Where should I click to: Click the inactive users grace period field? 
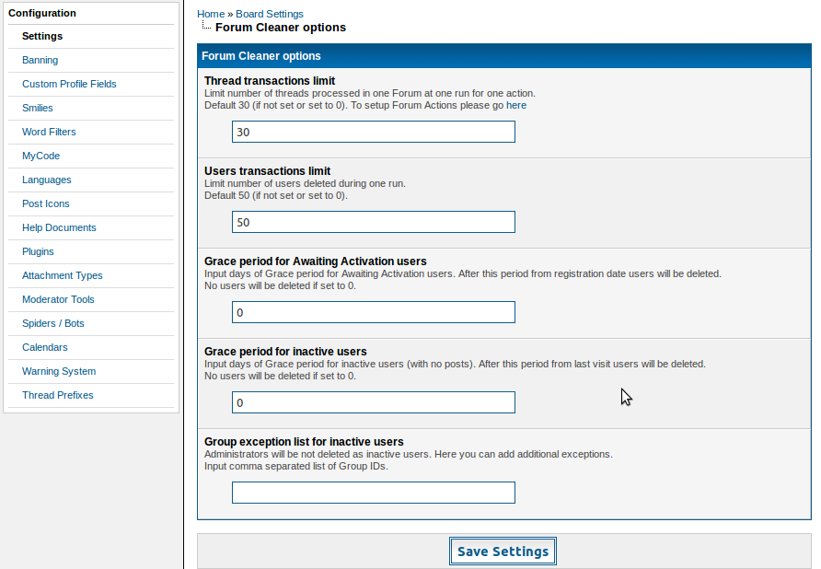tap(373, 402)
